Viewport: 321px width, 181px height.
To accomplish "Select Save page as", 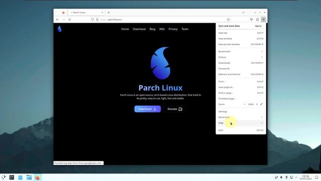I will click(241, 87).
